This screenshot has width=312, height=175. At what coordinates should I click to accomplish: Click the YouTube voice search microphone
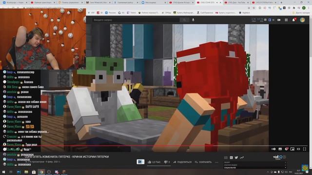pyautogui.click(x=193, y=20)
